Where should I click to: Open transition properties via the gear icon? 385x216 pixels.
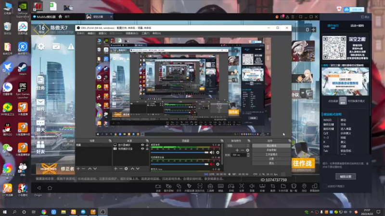pyautogui.click(x=247, y=150)
